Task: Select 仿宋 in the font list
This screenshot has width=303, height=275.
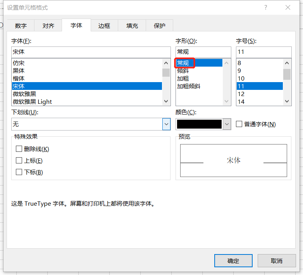Action: tap(87, 63)
